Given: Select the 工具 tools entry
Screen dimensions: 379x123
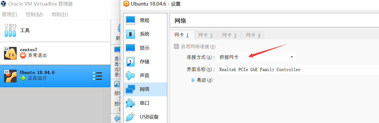Looking at the screenshot, I should point(55,30).
